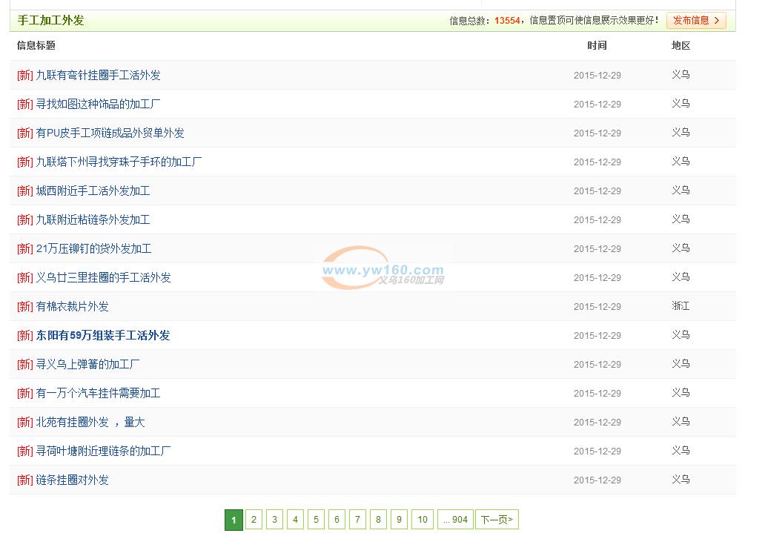The image size is (768, 536).
Task: Open listing 有一万个汽车挂件需要加工
Action: [98, 393]
